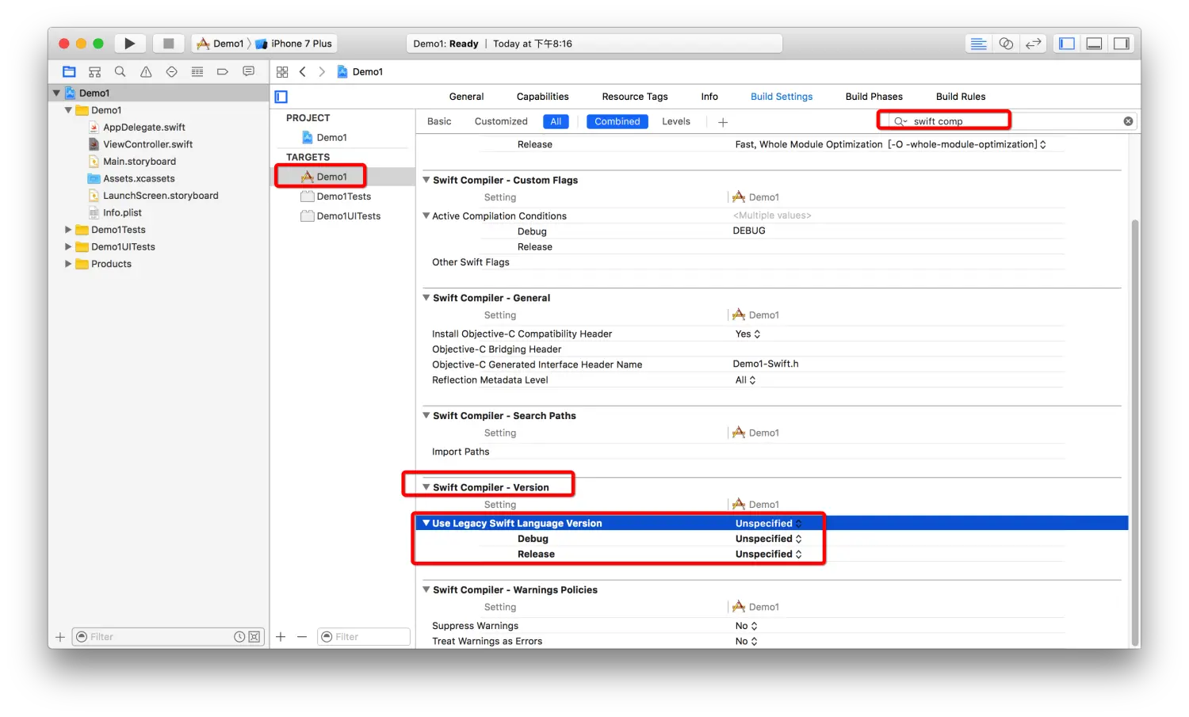The width and height of the screenshot is (1189, 717).
Task: Change Reflection Metadata Level value
Action: [745, 380]
